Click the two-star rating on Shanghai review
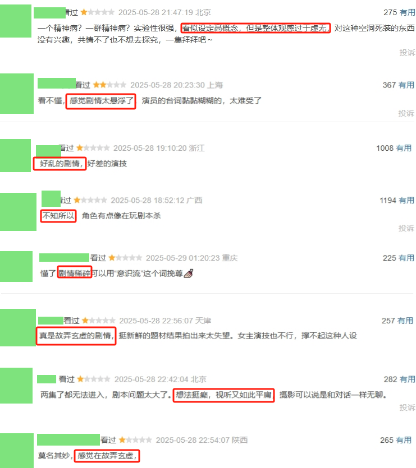416x468 pixels. coord(109,85)
